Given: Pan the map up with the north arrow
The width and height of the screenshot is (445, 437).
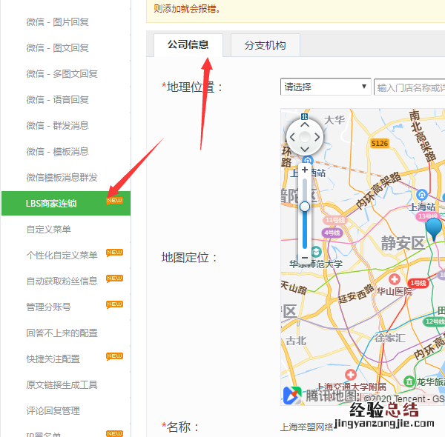Looking at the screenshot, I should tap(305, 124).
